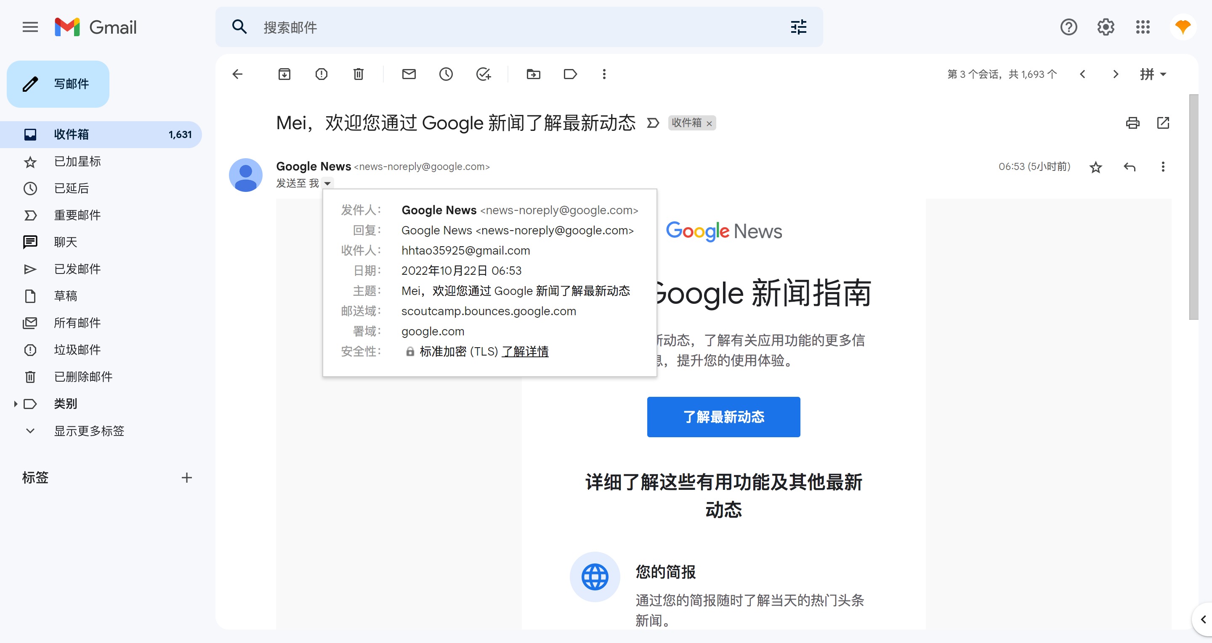Click the sender avatar picture

(246, 175)
